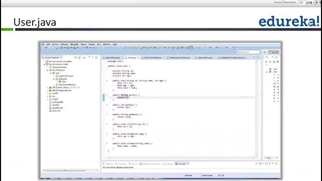Adjust the zoom slider at top right

283,3
